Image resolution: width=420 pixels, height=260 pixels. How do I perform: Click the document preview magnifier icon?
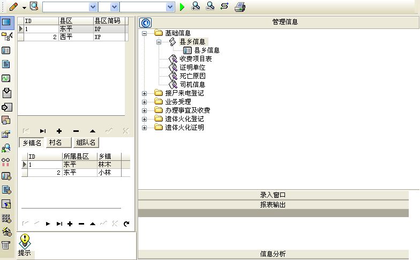click(x=34, y=6)
